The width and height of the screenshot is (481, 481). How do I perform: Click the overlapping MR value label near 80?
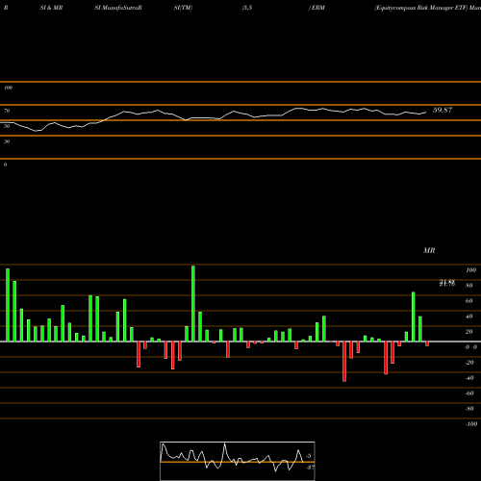[447, 283]
